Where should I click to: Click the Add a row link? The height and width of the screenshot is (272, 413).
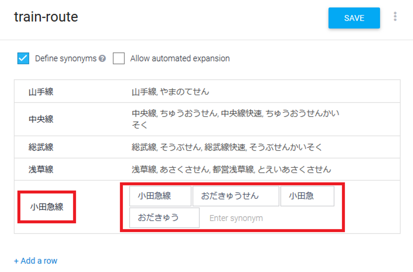pyautogui.click(x=36, y=261)
